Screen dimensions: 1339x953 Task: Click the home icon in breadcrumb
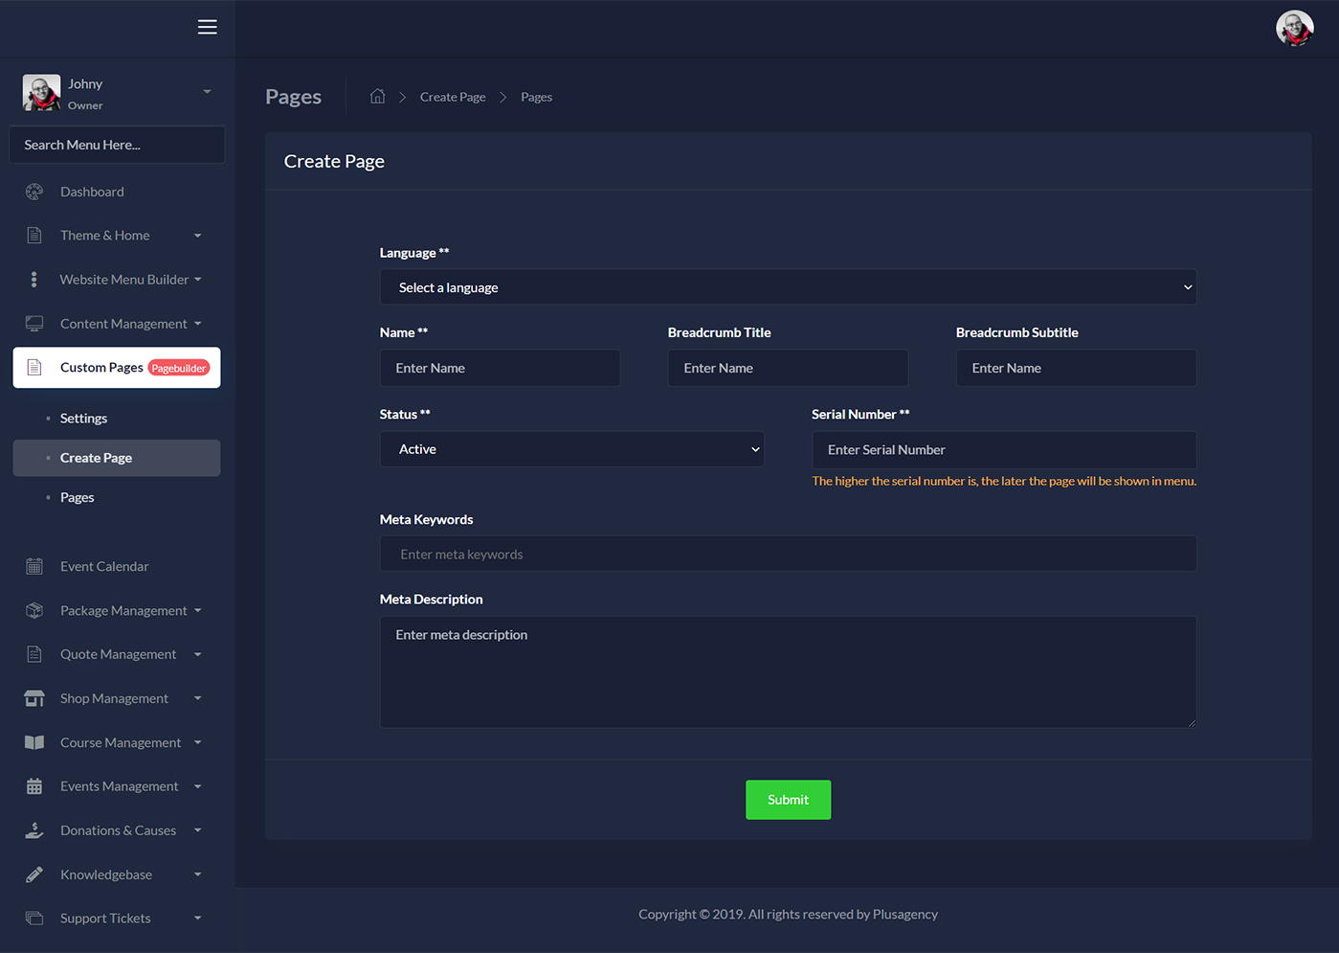pyautogui.click(x=377, y=97)
